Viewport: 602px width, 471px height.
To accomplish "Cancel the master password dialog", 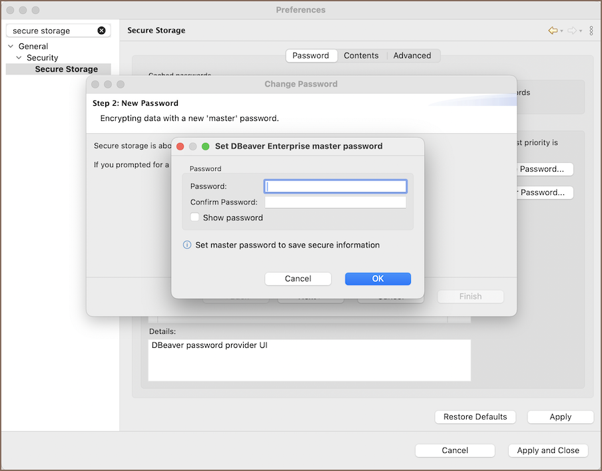I will (x=298, y=279).
